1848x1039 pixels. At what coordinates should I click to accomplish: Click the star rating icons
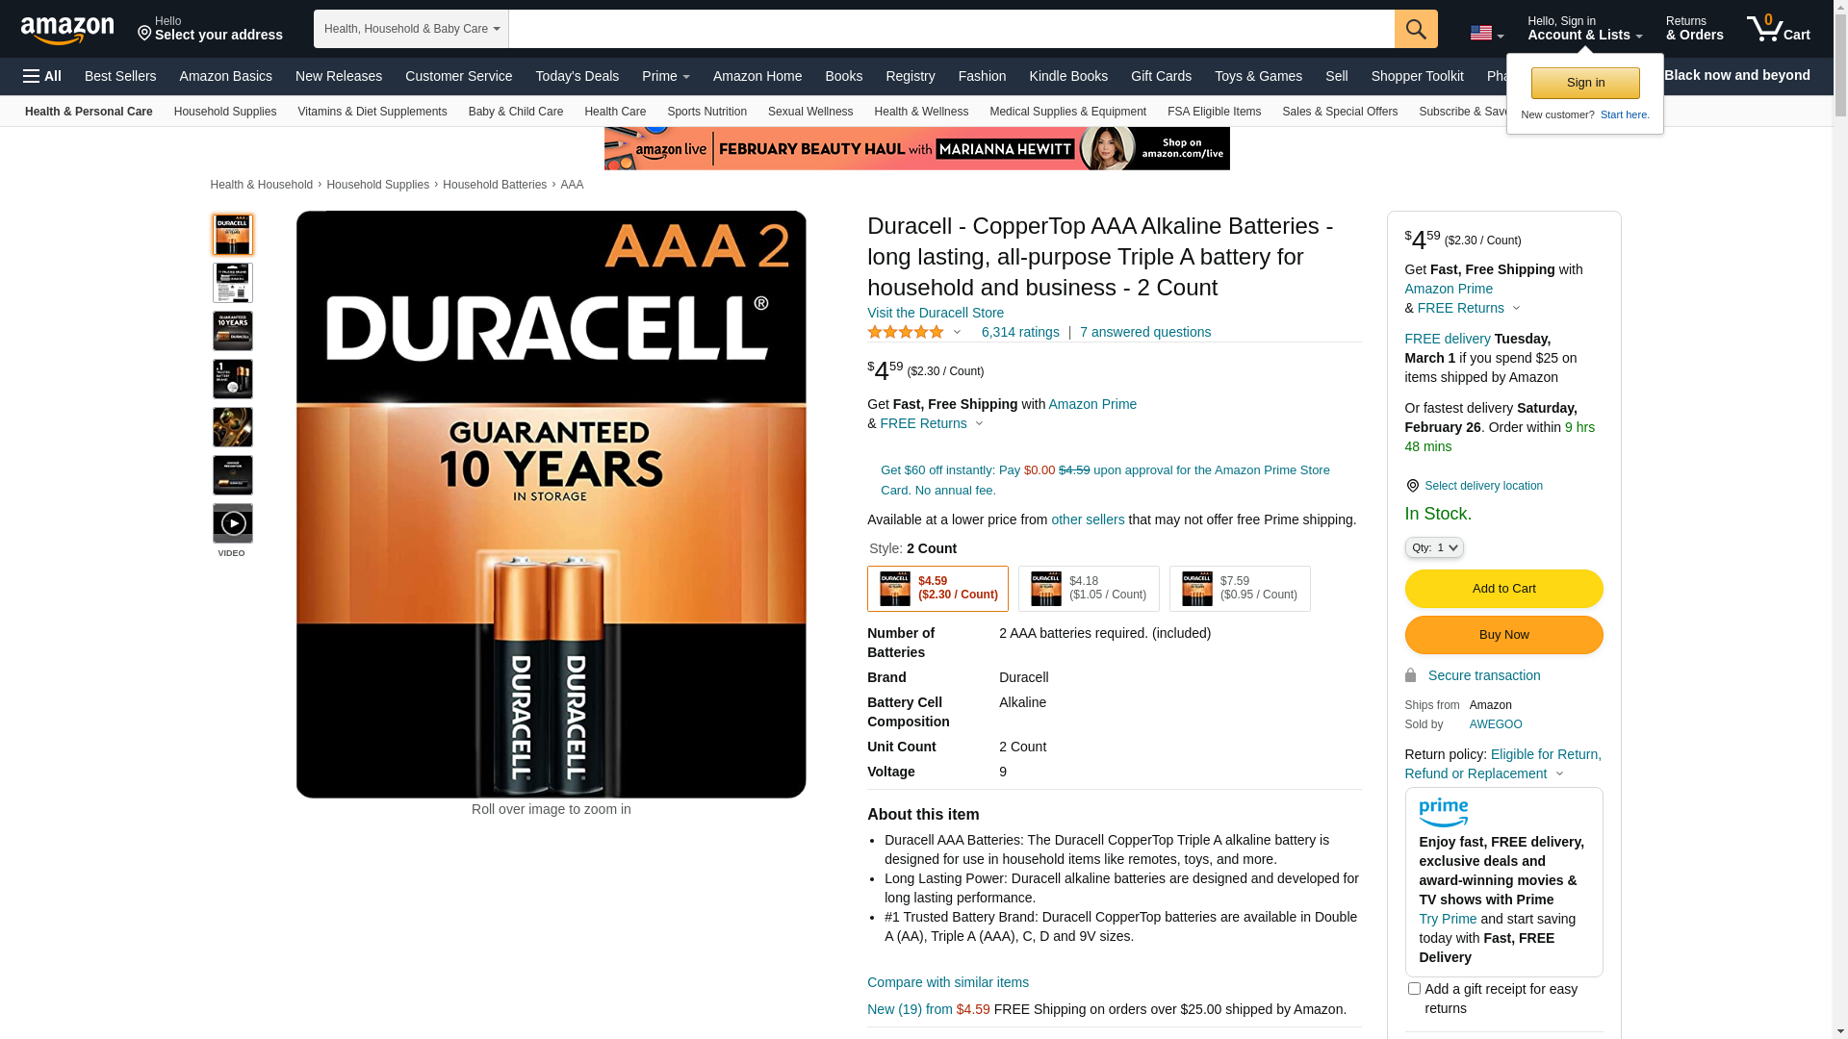[906, 332]
